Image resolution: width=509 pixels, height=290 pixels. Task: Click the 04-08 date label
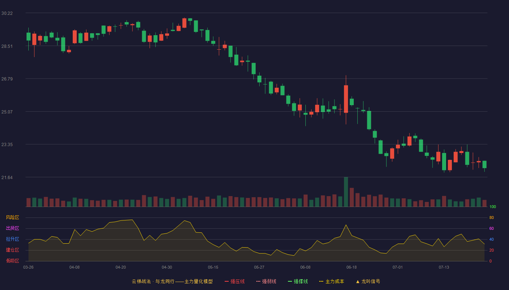pos(75,267)
